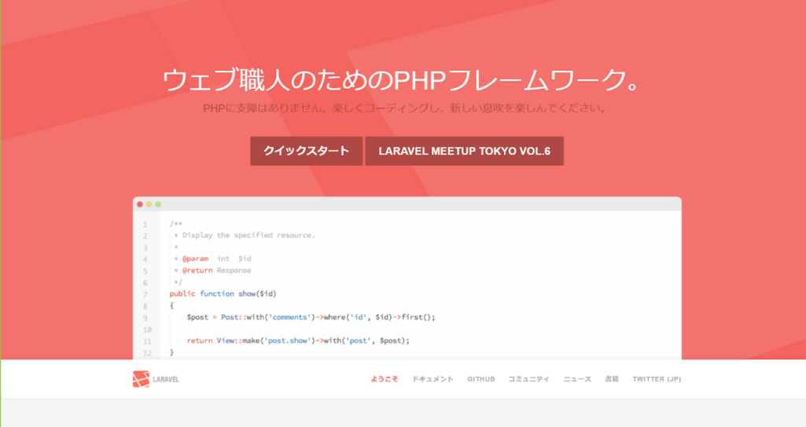This screenshot has height=427, width=806.
Task: Click the LARAVEL wordmark text
Action: [166, 379]
